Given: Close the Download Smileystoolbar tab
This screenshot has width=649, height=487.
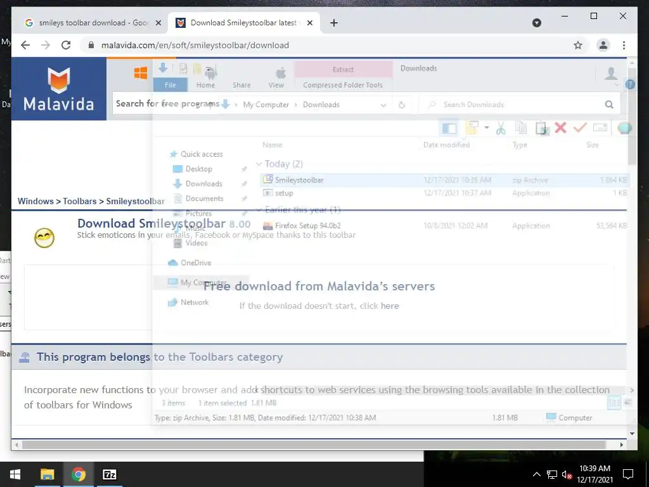Looking at the screenshot, I should coord(311,23).
